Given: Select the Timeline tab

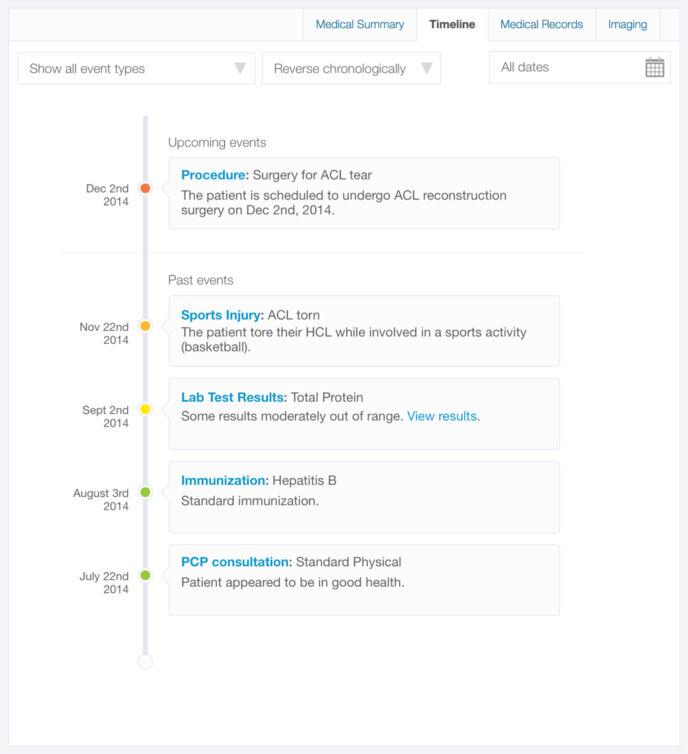Looking at the screenshot, I should pyautogui.click(x=452, y=25).
